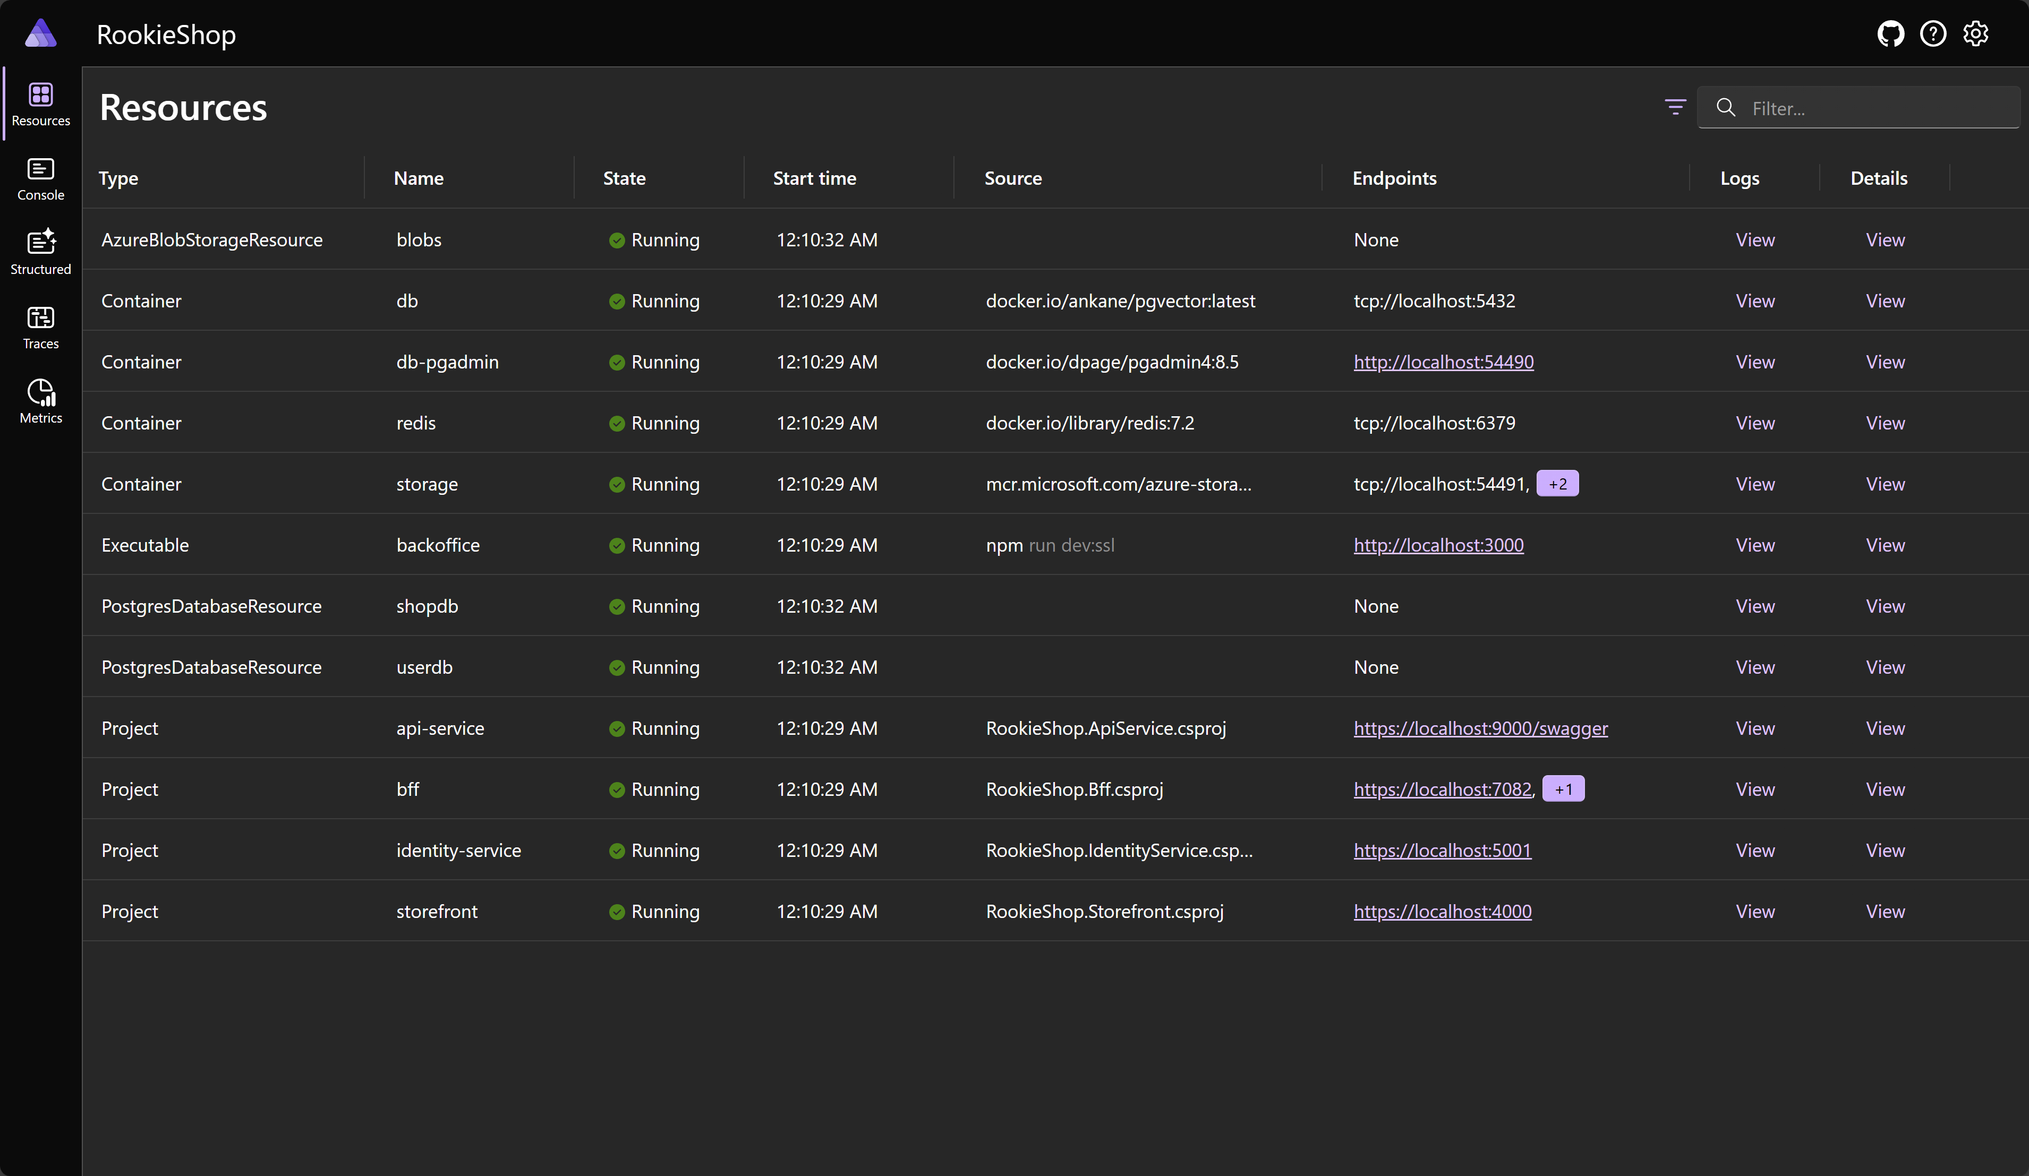Open the resource type filter icon

(x=1675, y=107)
